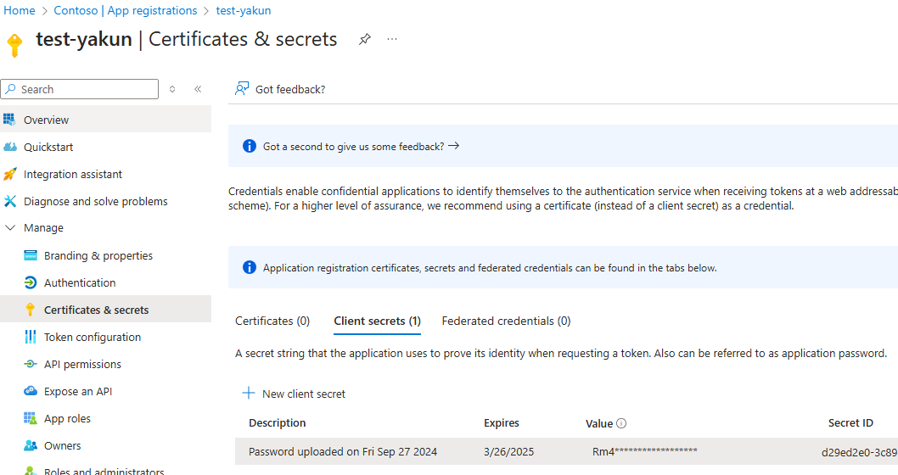Collapse the Manage section chevron
This screenshot has width=898, height=475.
[x=10, y=228]
